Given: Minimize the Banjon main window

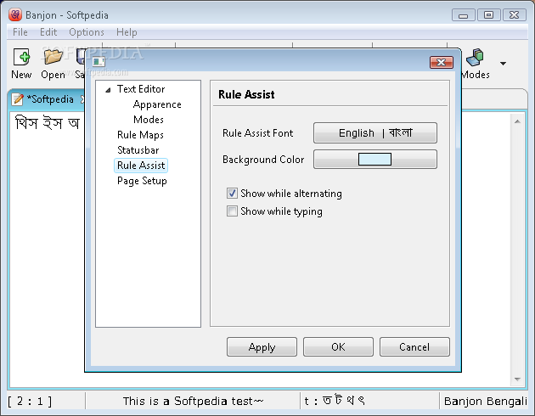Looking at the screenshot, I should (463, 15).
